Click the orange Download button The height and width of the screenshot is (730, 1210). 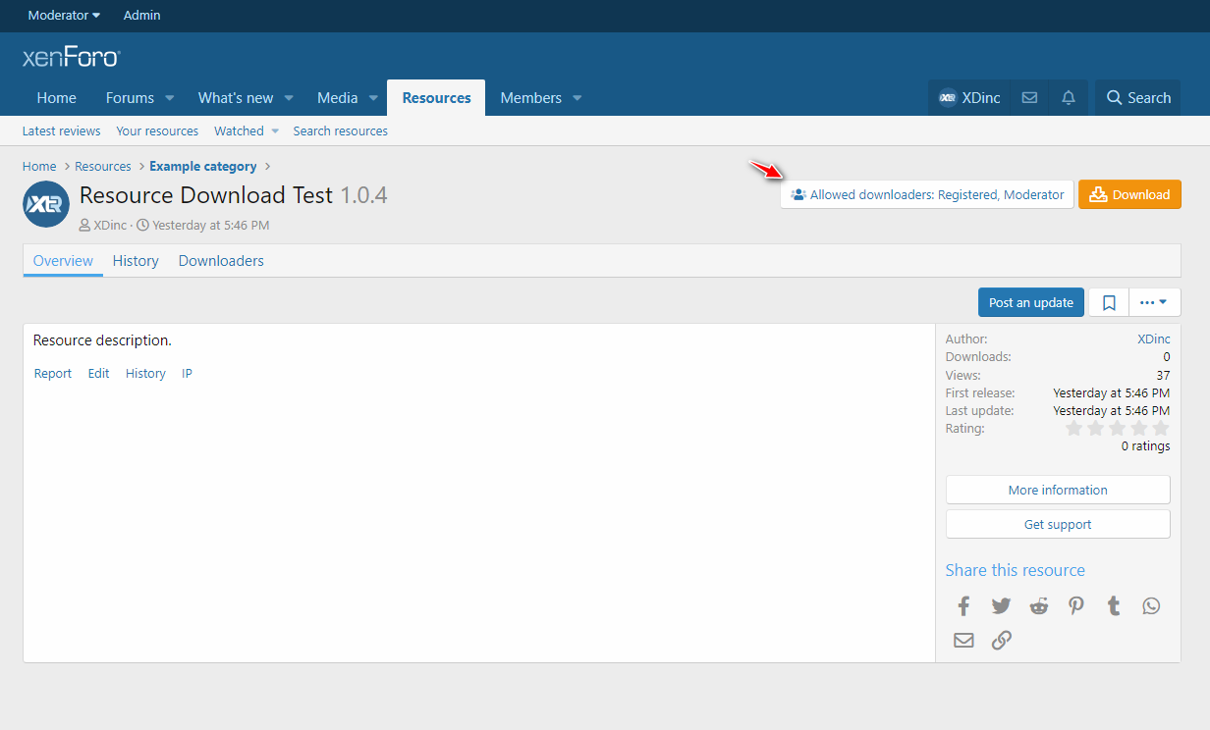tap(1129, 194)
